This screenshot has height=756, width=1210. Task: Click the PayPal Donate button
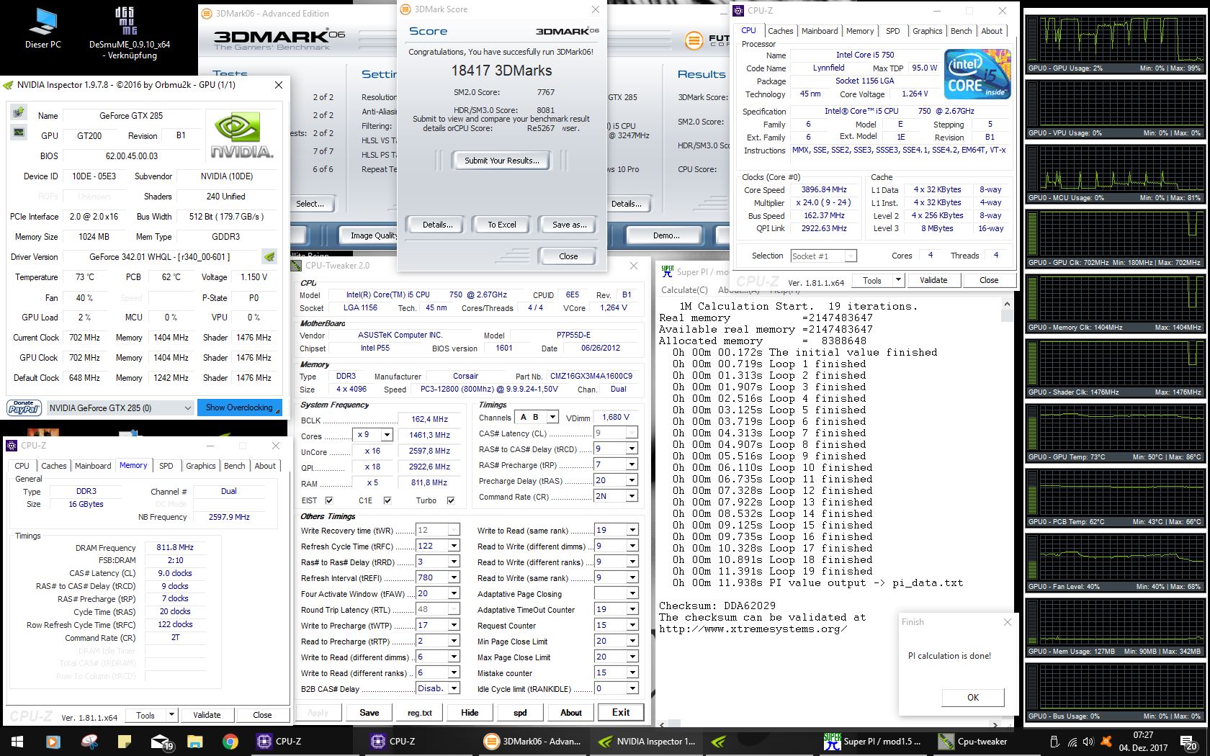point(24,408)
